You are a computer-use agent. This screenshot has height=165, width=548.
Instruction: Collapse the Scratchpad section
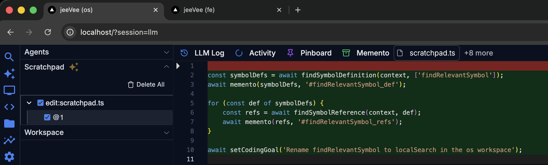pos(167,67)
